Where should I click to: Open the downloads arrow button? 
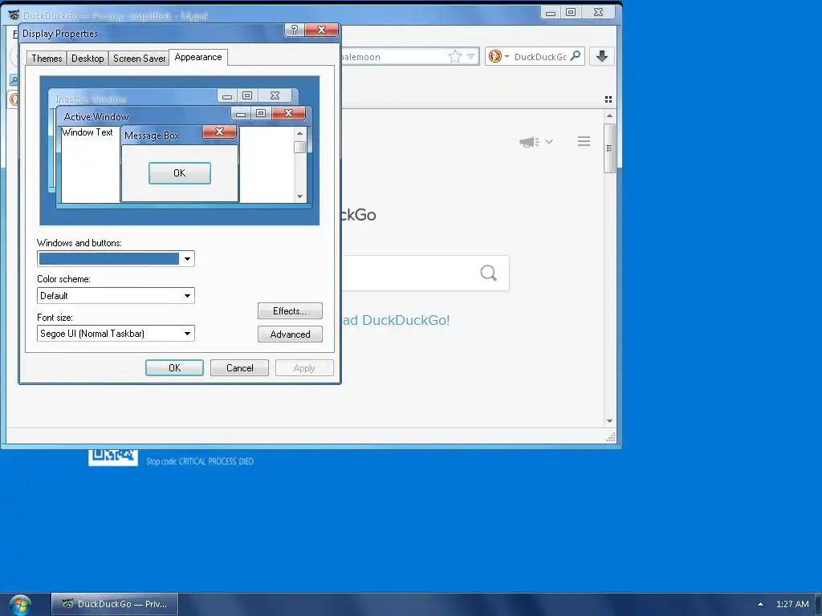[602, 56]
